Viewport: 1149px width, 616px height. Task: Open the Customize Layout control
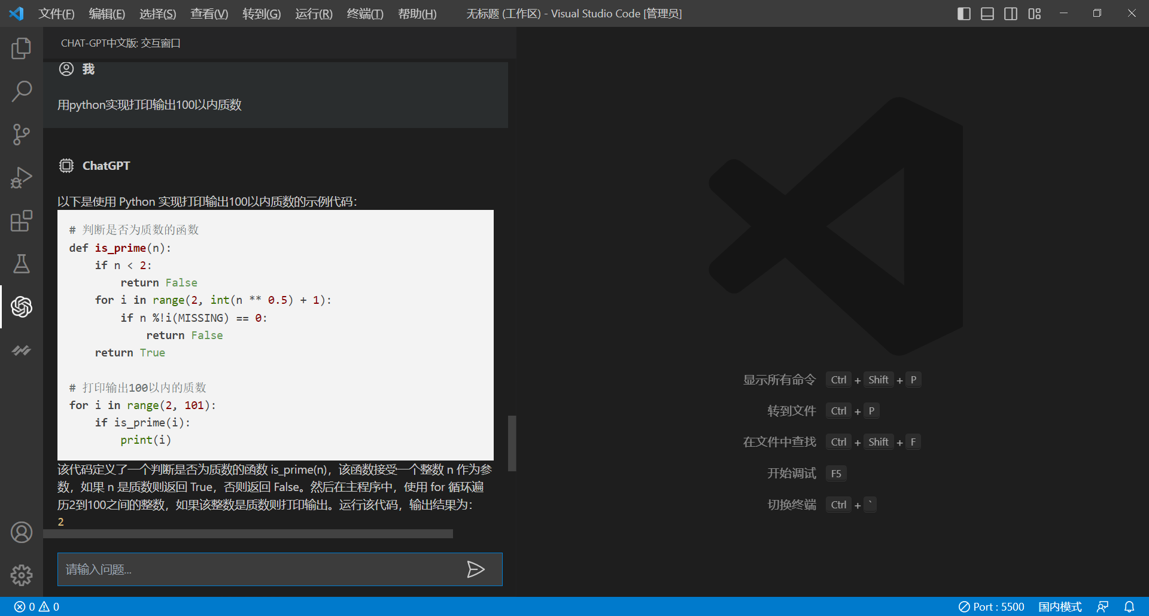pyautogui.click(x=1035, y=13)
